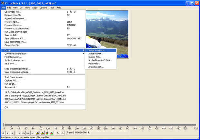Click the Frame 0 position field

(97, 133)
